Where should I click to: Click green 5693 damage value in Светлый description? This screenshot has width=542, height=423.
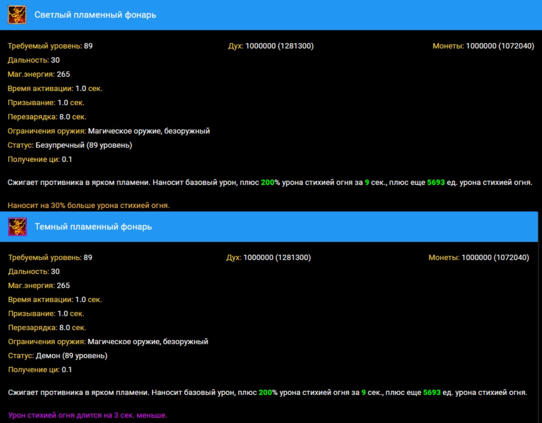click(x=436, y=183)
